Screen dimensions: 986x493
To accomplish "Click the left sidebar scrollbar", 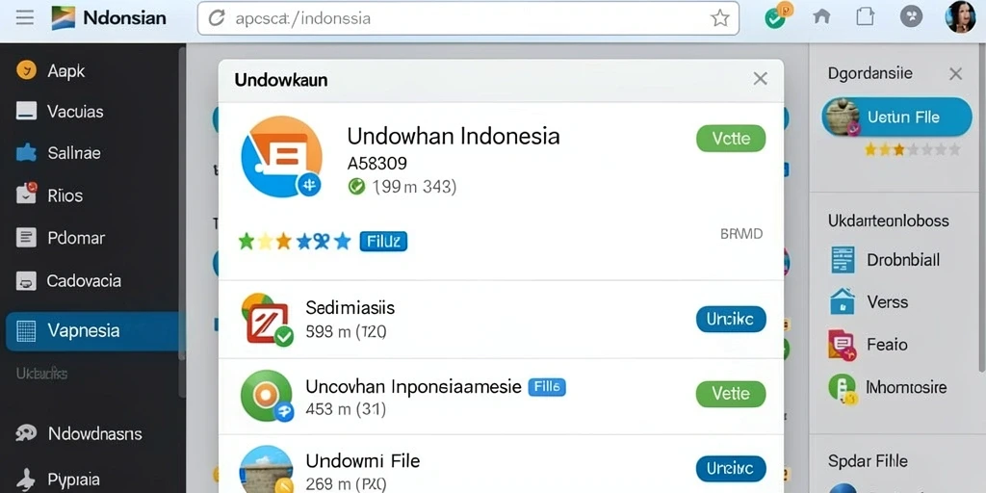I will pos(182,221).
